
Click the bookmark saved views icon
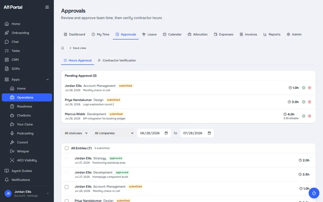click(63, 48)
